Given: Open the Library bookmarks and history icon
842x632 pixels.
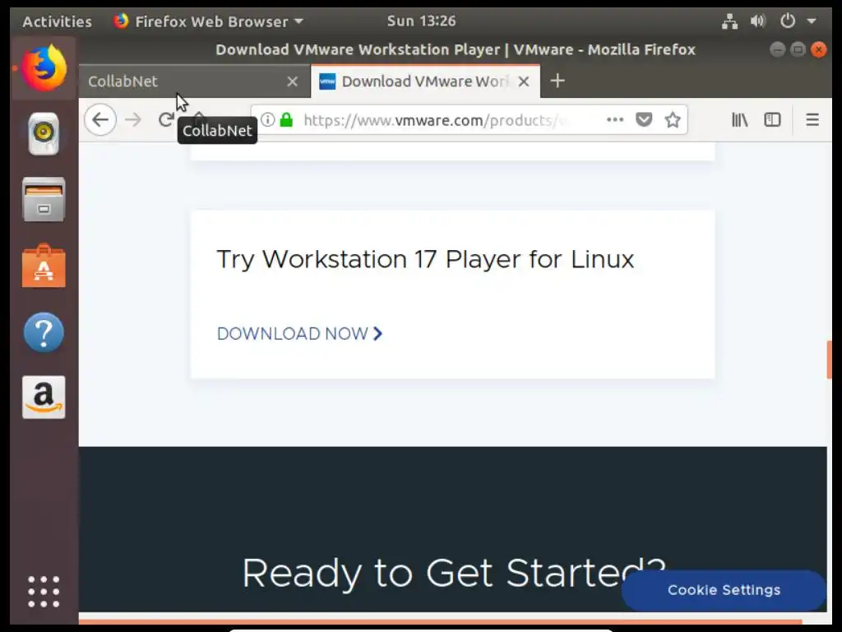Looking at the screenshot, I should 739,120.
